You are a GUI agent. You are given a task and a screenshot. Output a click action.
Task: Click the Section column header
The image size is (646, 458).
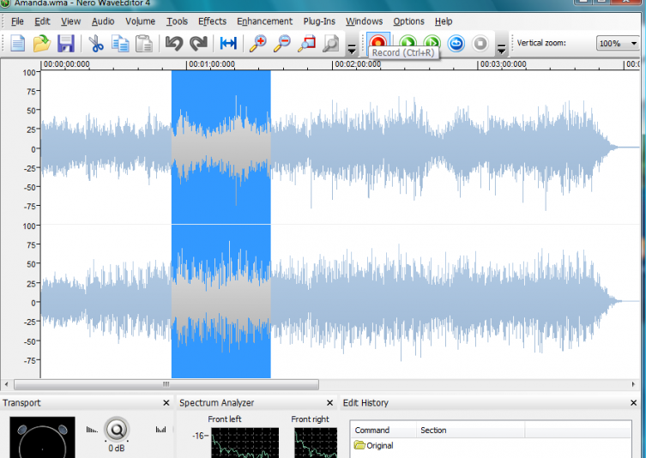[470, 430]
